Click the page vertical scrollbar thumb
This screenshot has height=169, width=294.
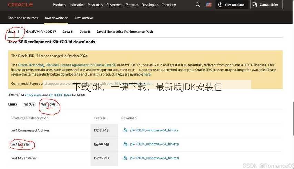pyautogui.click(x=293, y=119)
